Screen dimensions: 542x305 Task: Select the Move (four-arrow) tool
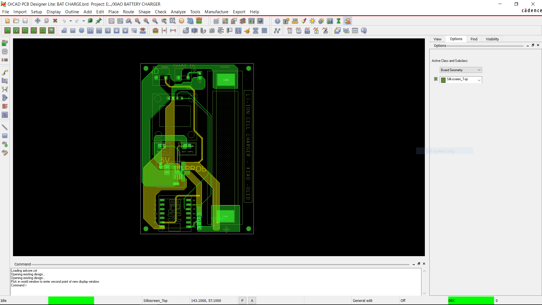(x=38, y=21)
